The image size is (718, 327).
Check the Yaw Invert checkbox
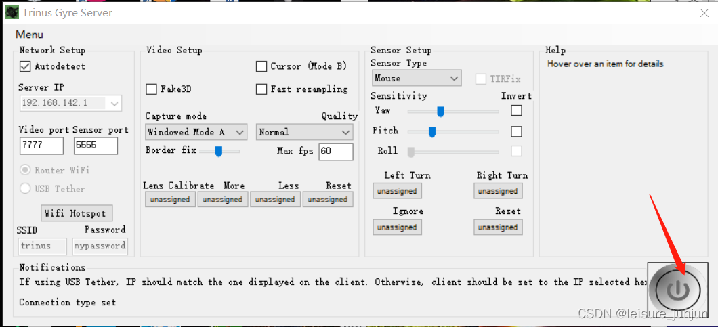point(517,110)
